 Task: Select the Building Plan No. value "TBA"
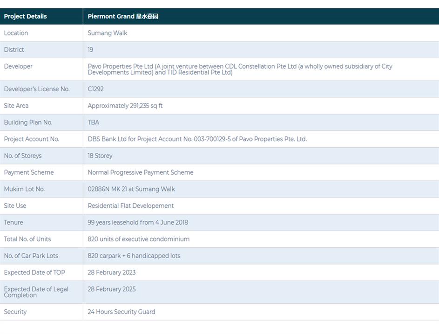(94, 123)
